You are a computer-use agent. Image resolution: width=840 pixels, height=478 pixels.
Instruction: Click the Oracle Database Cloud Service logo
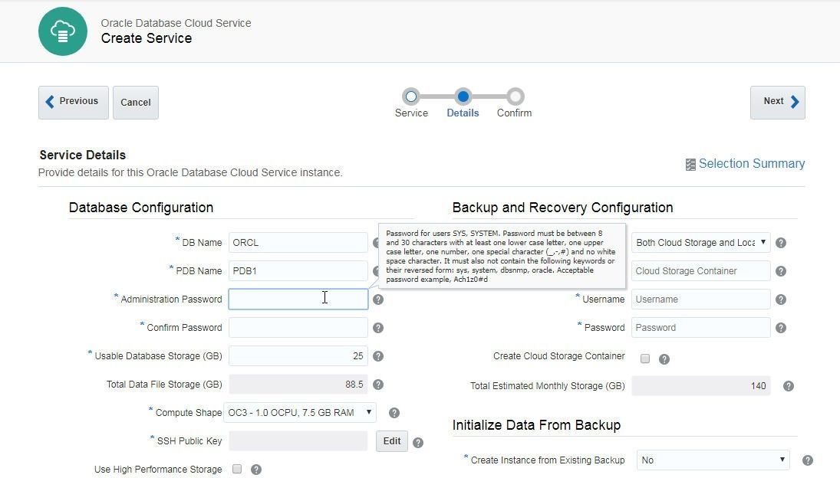pyautogui.click(x=63, y=31)
